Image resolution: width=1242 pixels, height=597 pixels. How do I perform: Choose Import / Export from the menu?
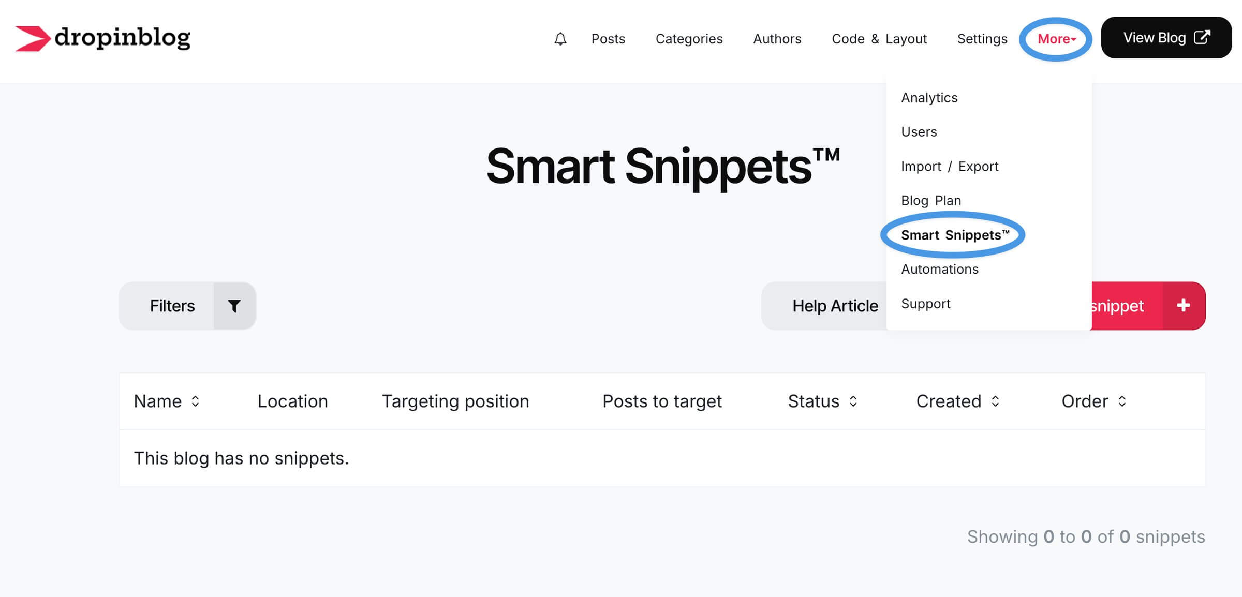[950, 166]
